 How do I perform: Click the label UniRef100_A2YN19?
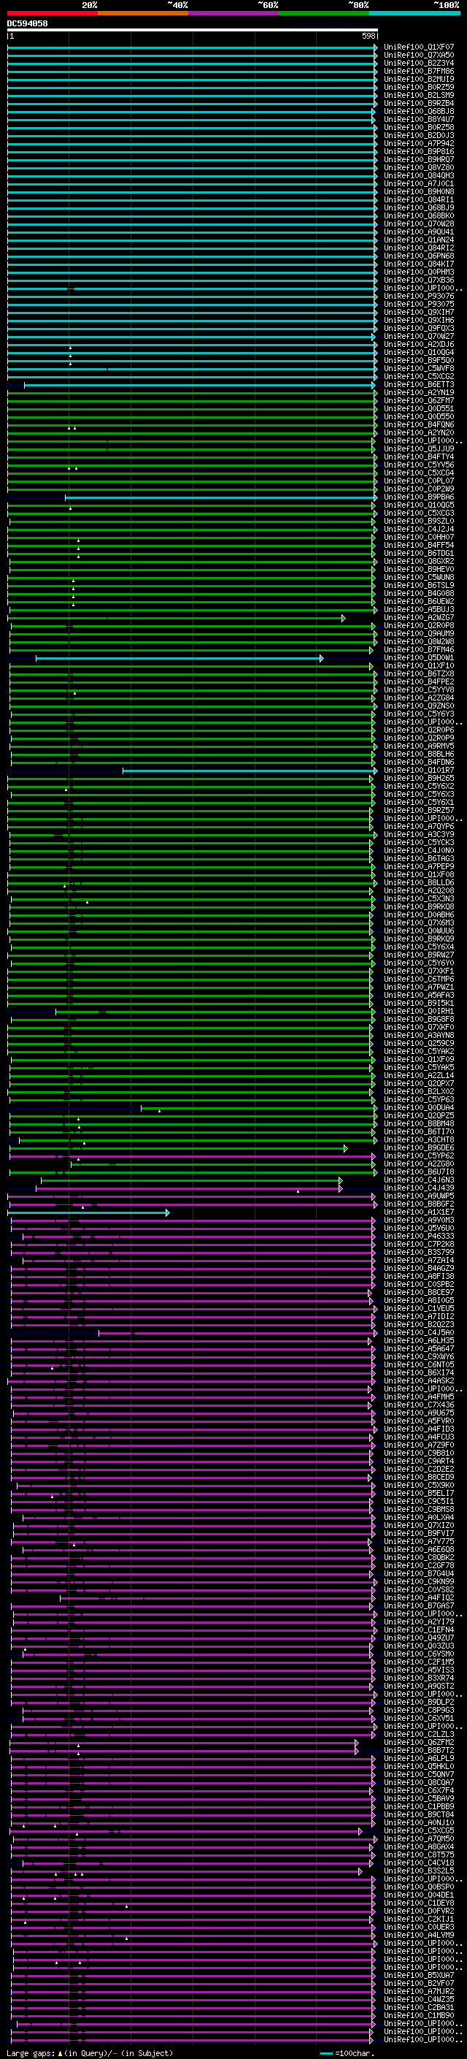[x=419, y=392]
